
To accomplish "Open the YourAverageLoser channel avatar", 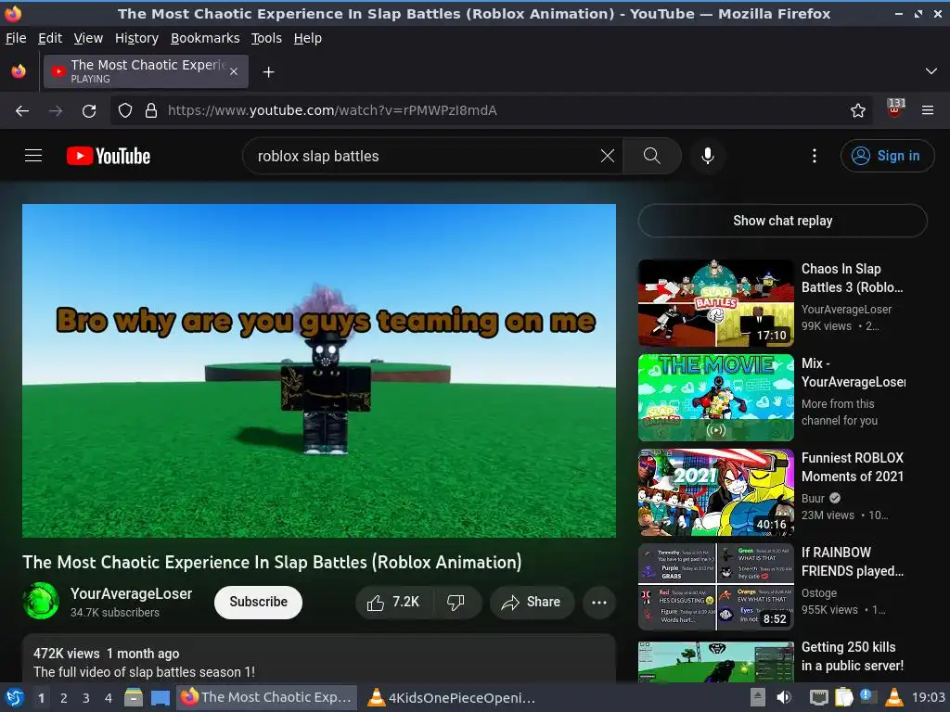I will click(41, 601).
